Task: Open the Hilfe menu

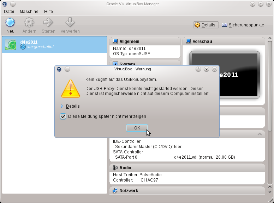Action: (48, 12)
